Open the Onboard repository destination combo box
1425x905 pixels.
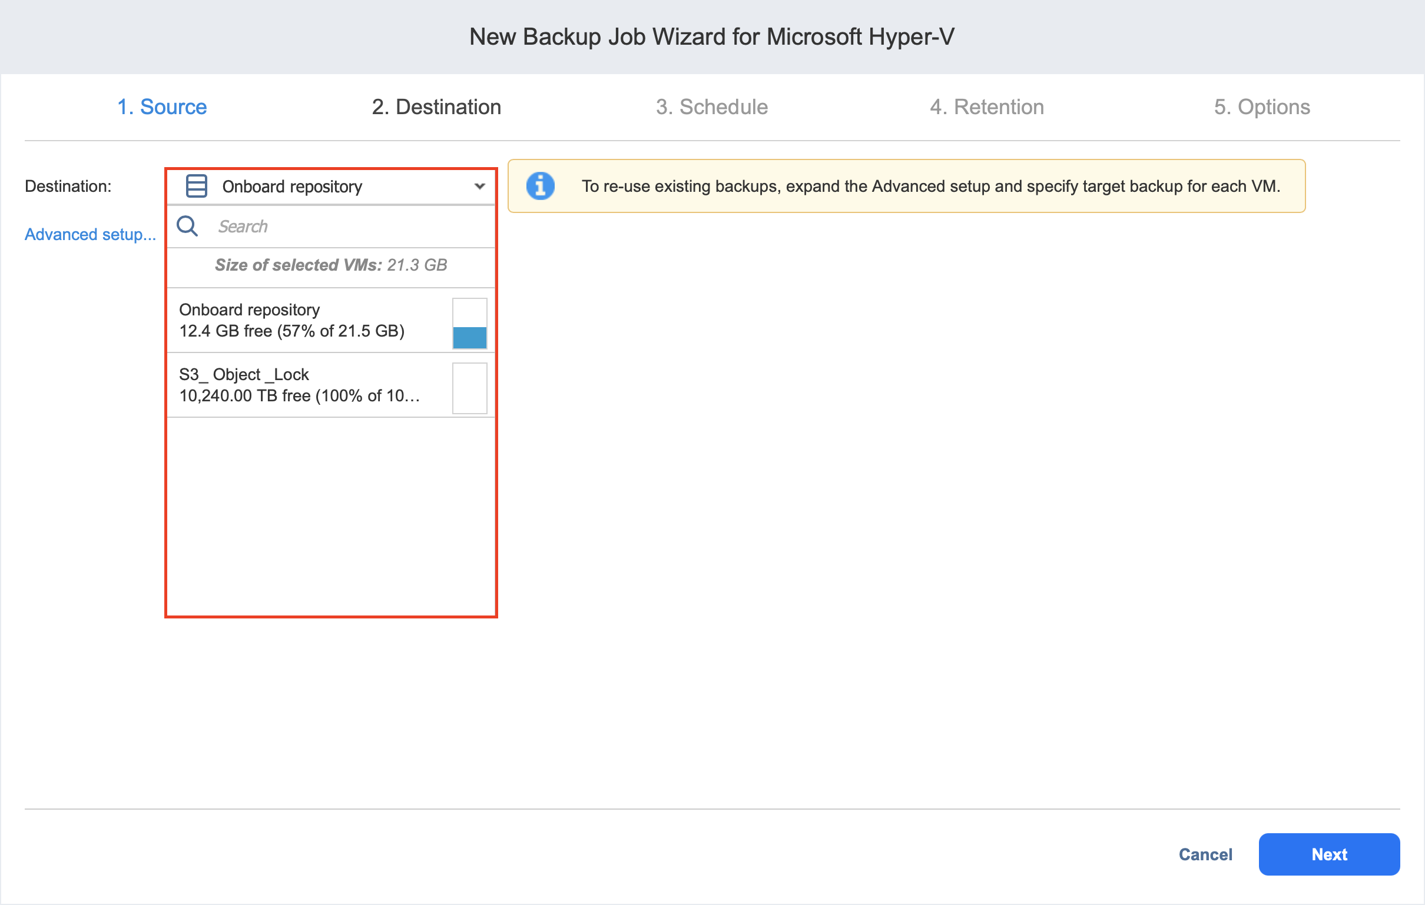pos(332,187)
